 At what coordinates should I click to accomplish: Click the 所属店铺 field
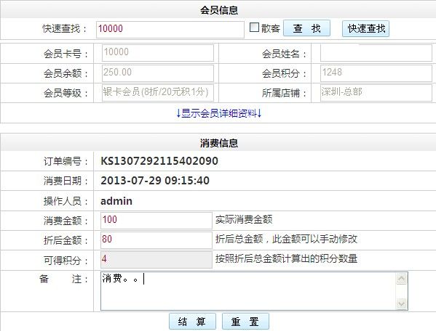[x=376, y=93]
